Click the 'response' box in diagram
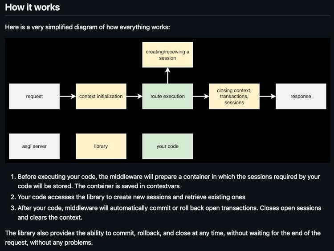334x251 pixels. click(x=301, y=96)
